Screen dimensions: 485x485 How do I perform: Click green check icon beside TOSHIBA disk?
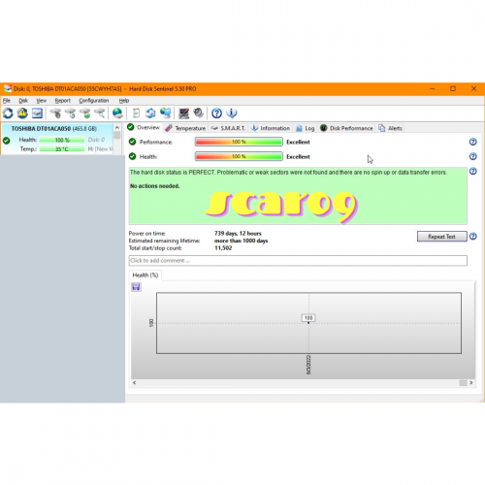[7, 141]
